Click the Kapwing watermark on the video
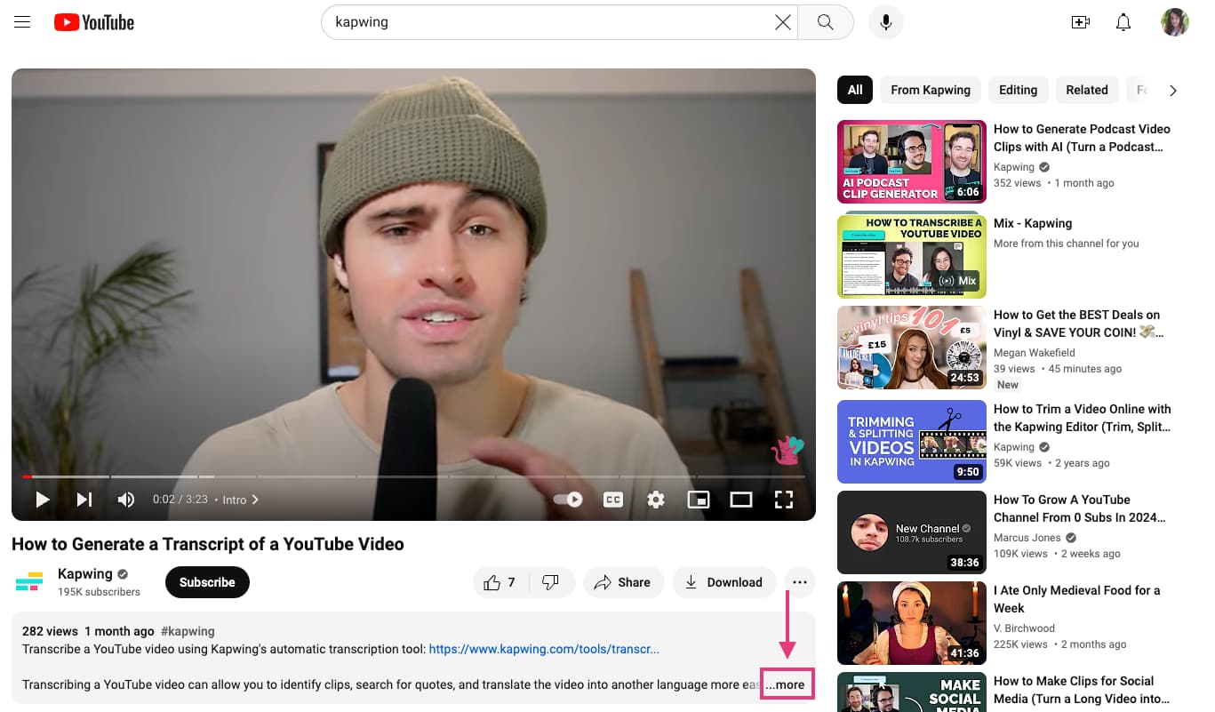The width and height of the screenshot is (1215, 712). pos(787,451)
